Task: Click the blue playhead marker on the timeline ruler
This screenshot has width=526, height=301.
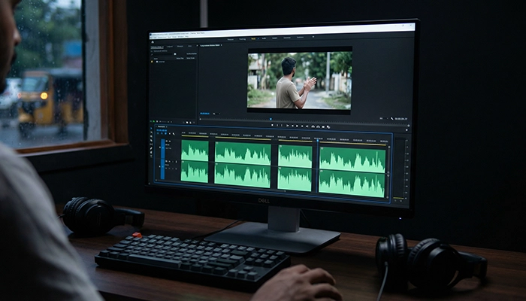Action: pos(318,139)
